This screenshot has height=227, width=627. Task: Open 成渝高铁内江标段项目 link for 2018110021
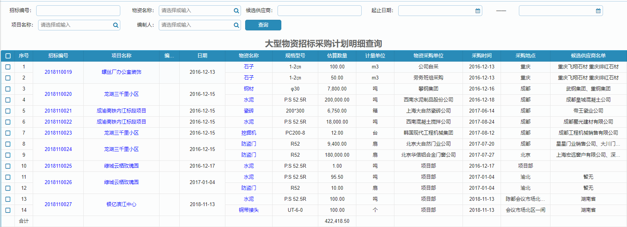121,111
